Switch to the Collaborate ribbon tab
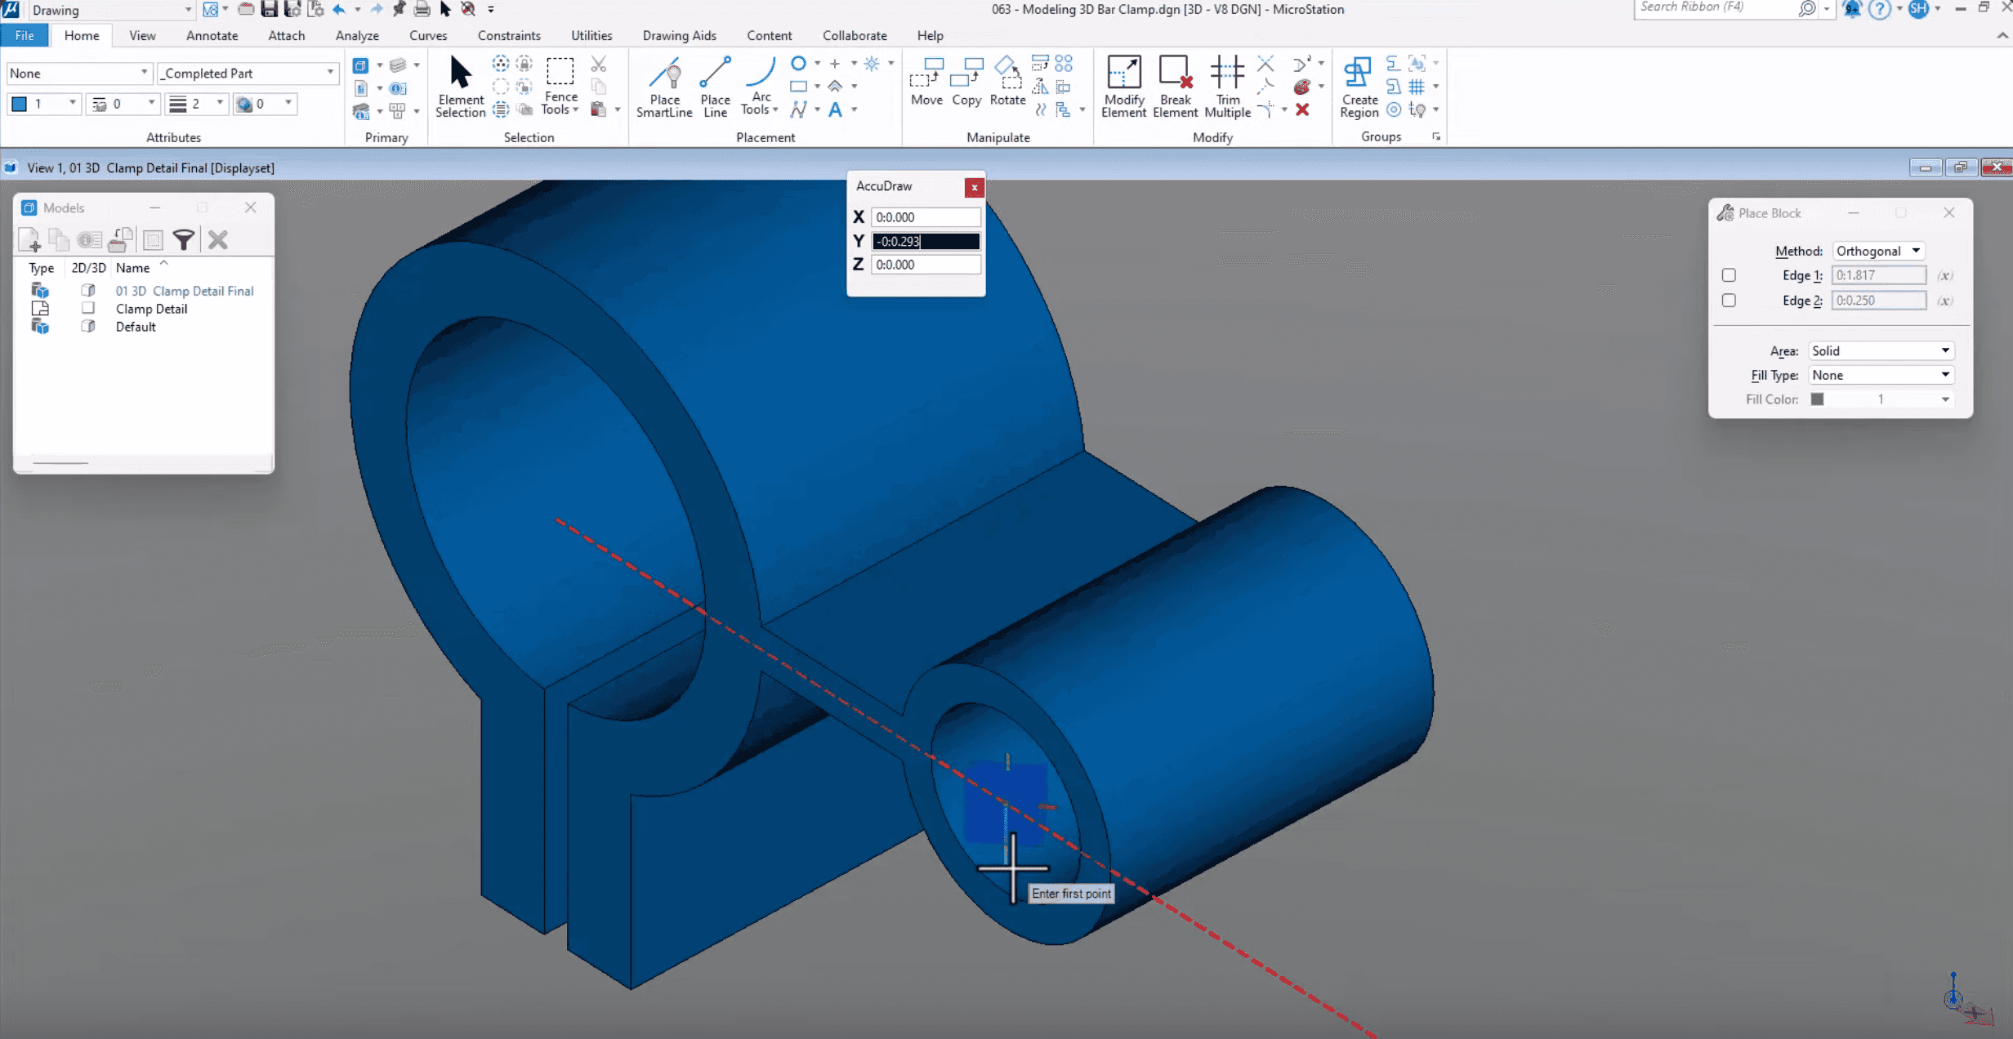 [x=855, y=35]
